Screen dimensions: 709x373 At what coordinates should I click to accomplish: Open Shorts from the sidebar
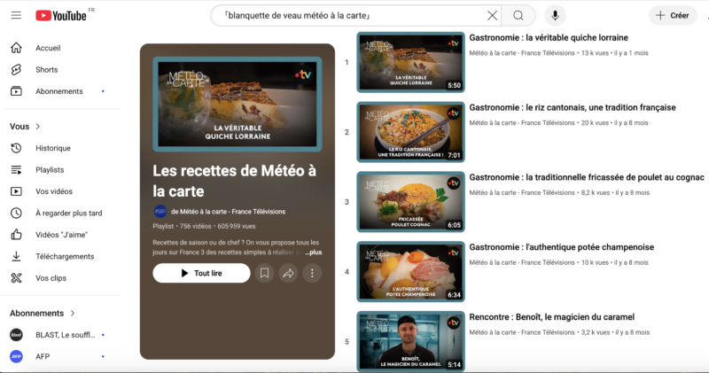point(46,70)
